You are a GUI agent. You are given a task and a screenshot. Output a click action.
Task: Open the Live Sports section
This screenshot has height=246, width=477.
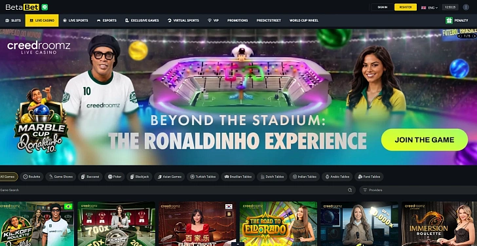click(x=75, y=20)
